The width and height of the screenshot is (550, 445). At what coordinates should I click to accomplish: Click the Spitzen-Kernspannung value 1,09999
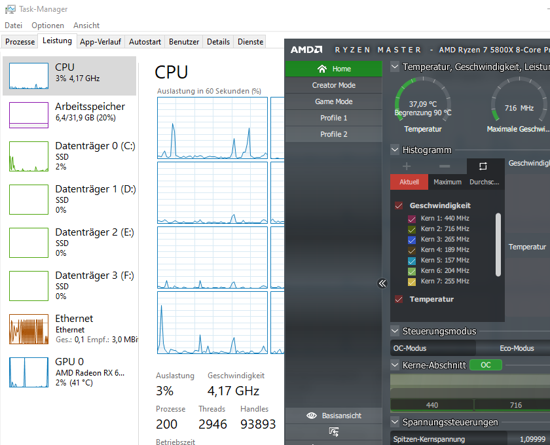[x=532, y=439]
